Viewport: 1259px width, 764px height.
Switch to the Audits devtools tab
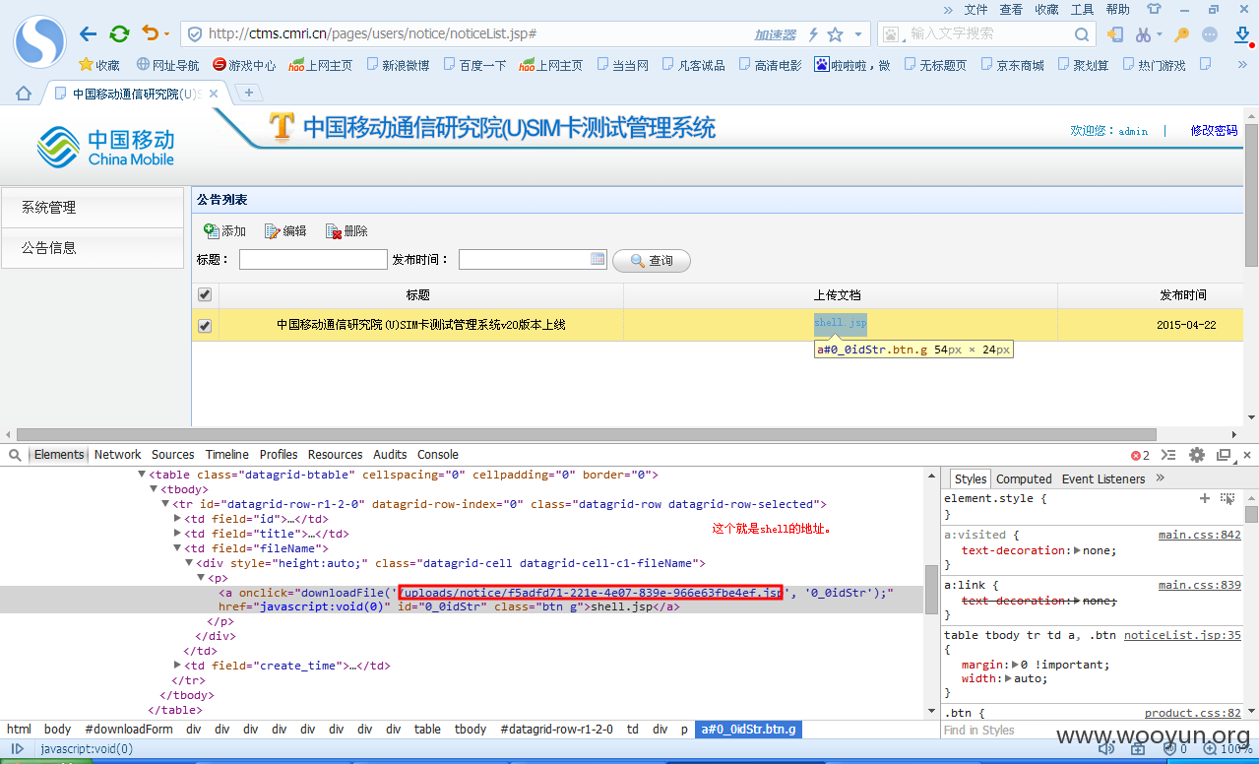click(x=390, y=455)
